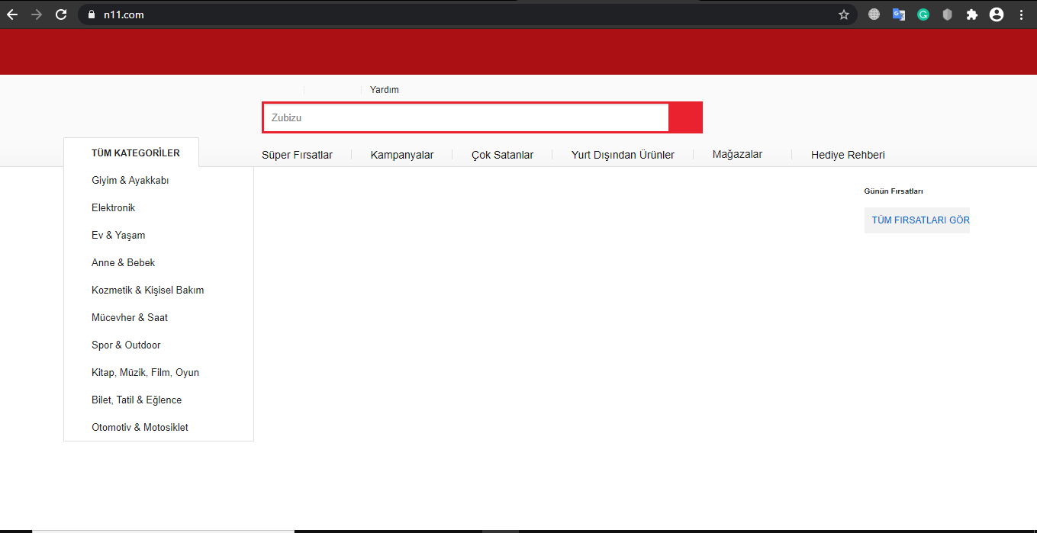Screen dimensions: 1037x533
Task: Select Yurt Dışından Ürünler
Action: [623, 155]
